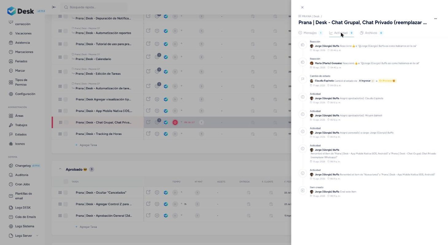Screen dimensions: 448x245
Task: Click the En Proceso status badge in activity
Action: pos(387,81)
